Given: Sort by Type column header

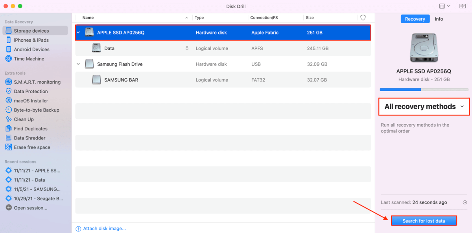Looking at the screenshot, I should [x=199, y=18].
